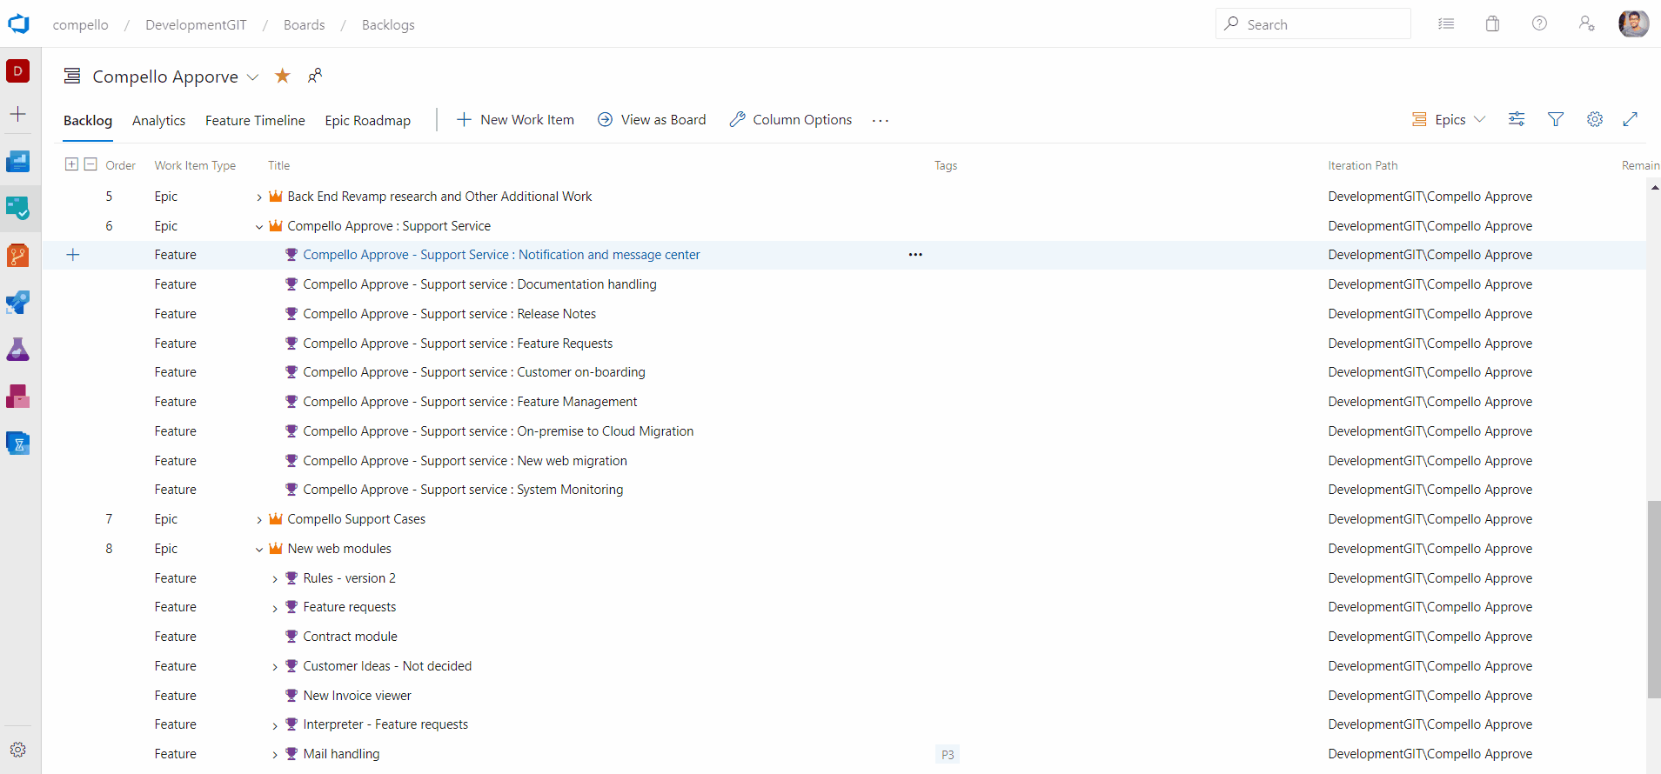Open the team members icon beside the star

(315, 76)
